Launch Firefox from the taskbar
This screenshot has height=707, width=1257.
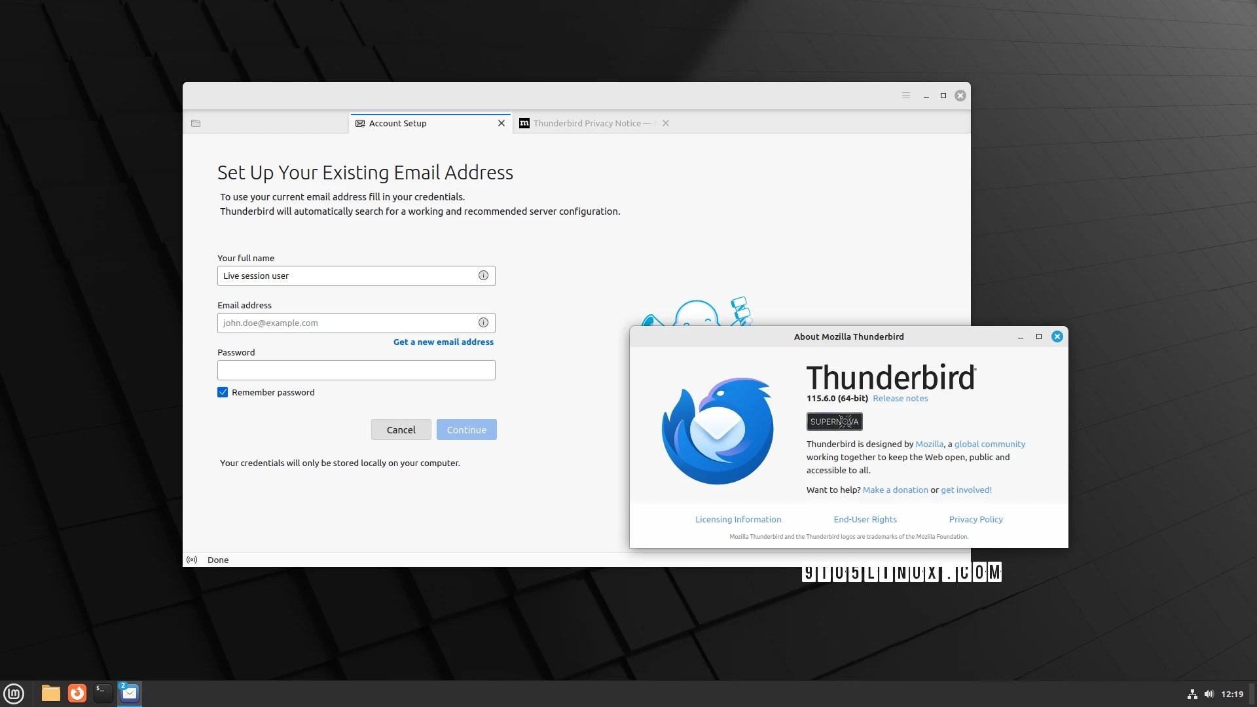pos(77,693)
